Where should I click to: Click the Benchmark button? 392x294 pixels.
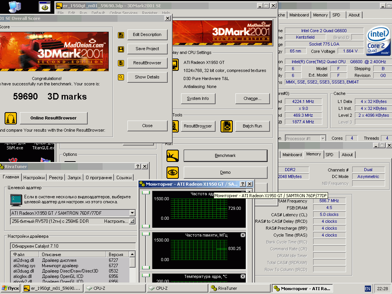pos(225,155)
